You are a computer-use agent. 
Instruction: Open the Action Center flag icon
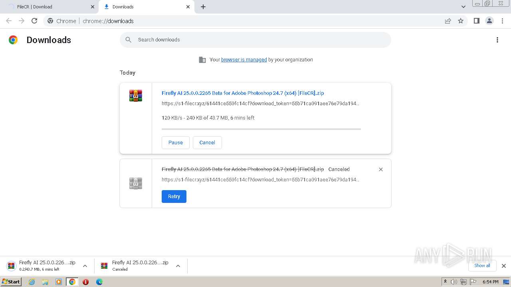tap(473, 282)
